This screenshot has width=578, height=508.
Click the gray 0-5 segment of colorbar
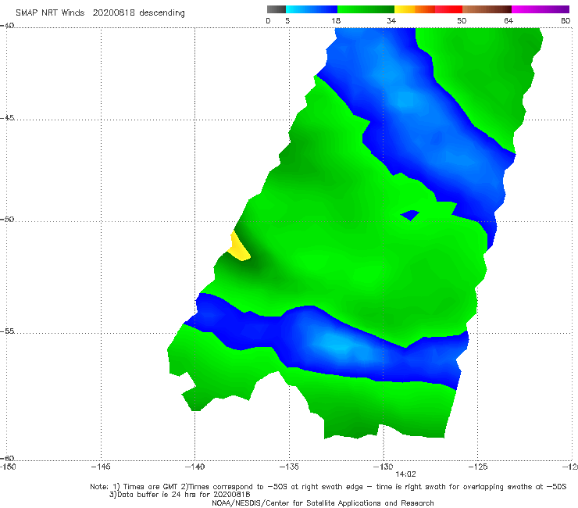coord(277,9)
